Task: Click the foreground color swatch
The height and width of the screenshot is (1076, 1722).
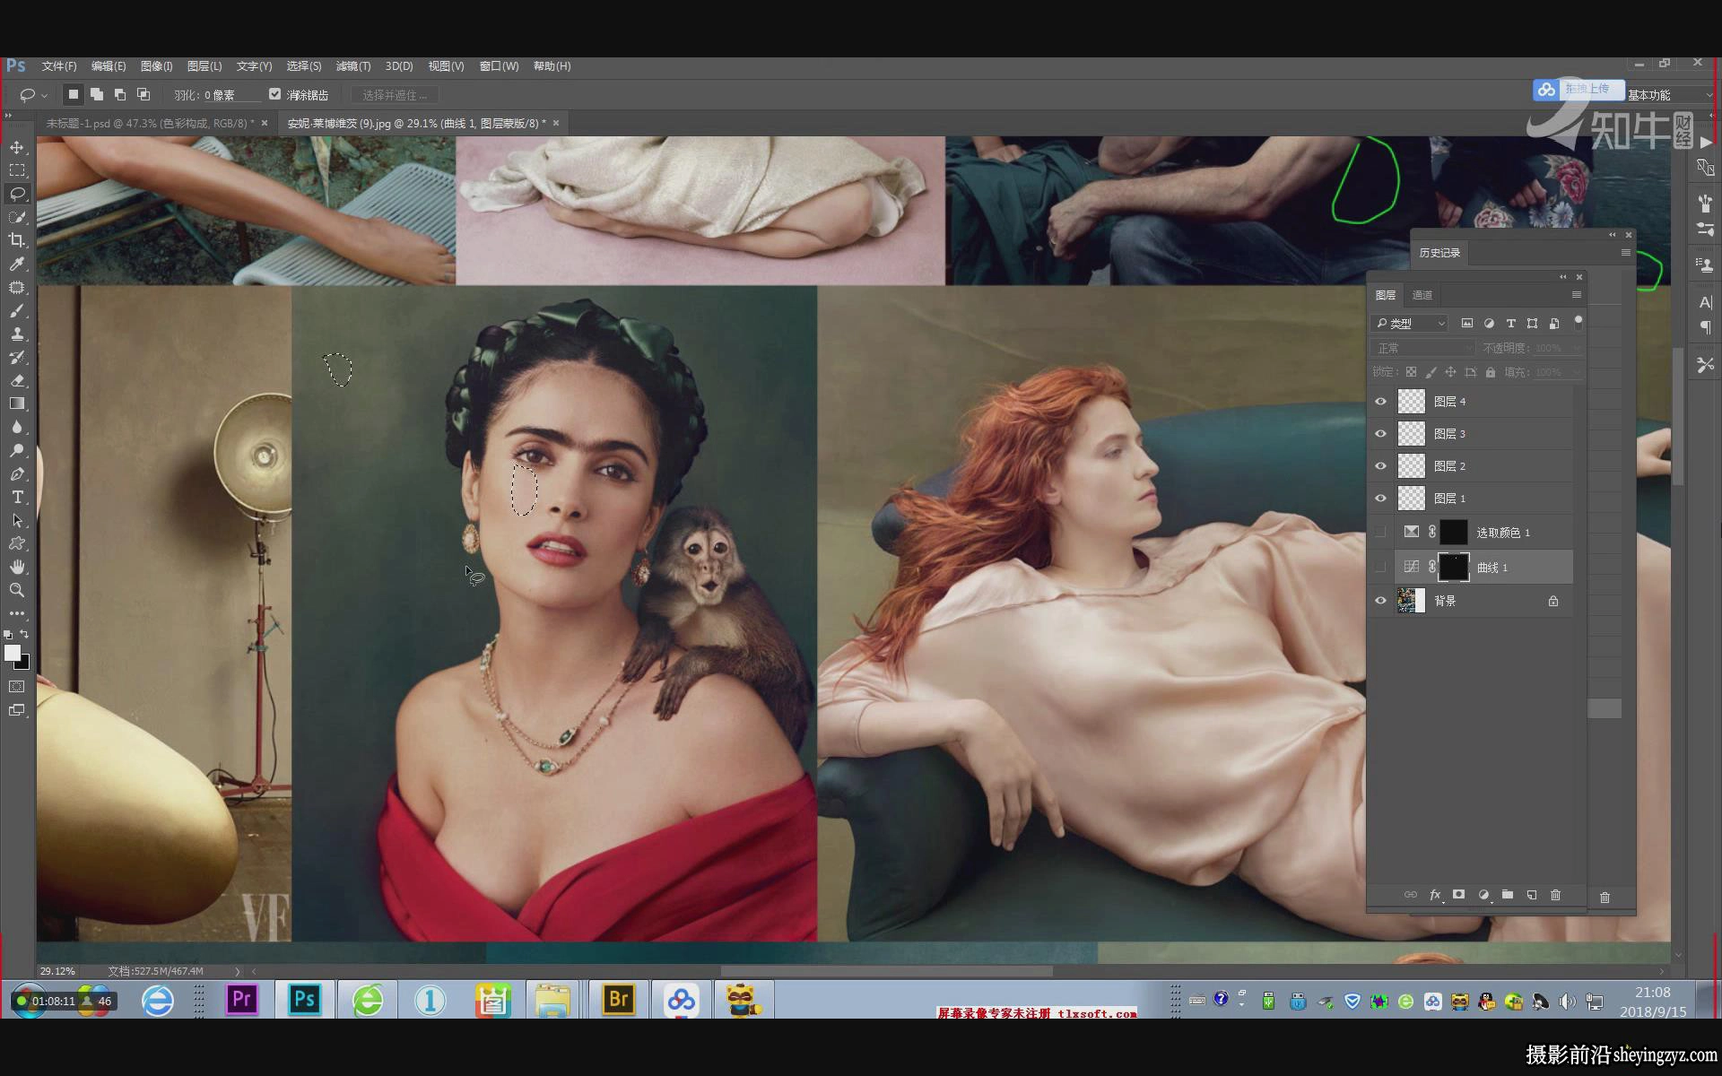Action: point(13,653)
